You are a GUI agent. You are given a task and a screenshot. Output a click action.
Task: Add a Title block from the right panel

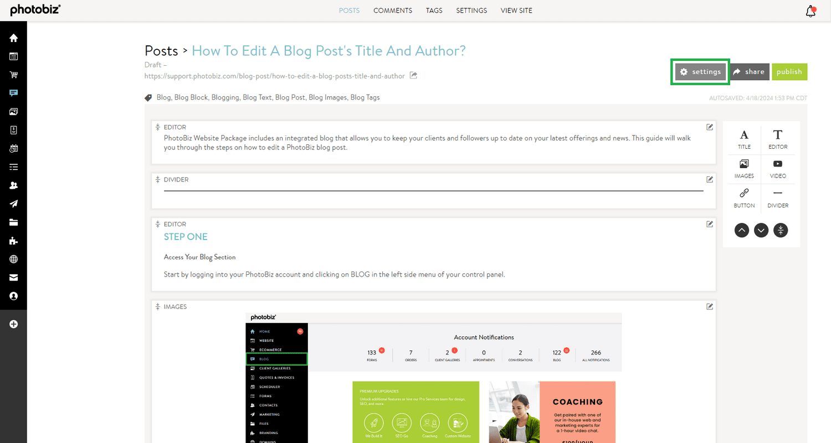[x=743, y=138]
